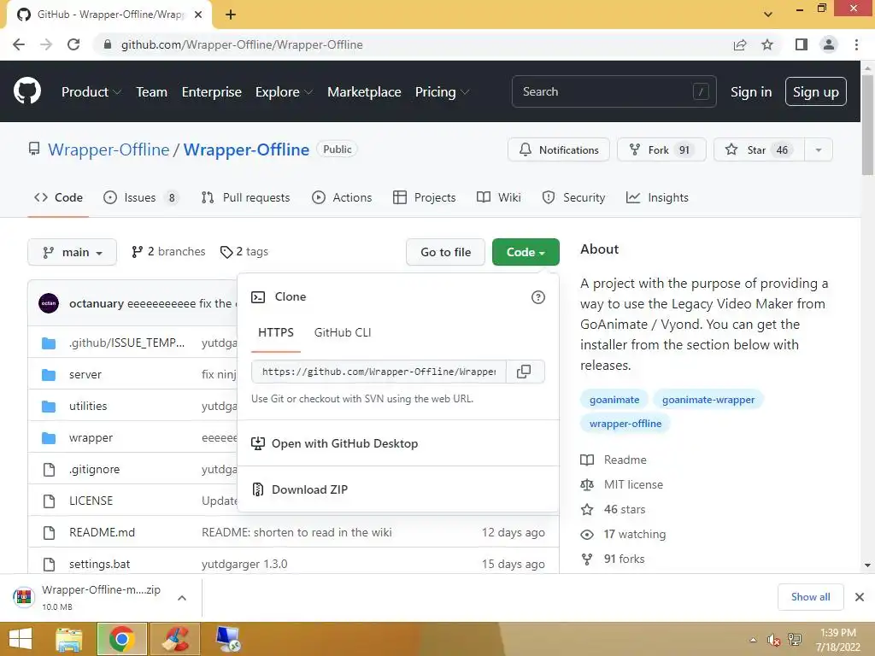The height and width of the screenshot is (656, 875).
Task: Open a new browser tab
Action: [231, 15]
